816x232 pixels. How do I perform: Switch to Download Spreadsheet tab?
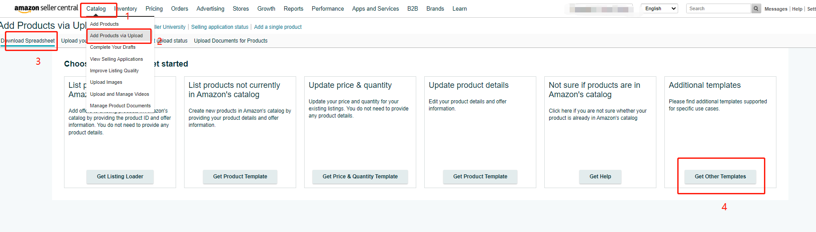point(28,41)
